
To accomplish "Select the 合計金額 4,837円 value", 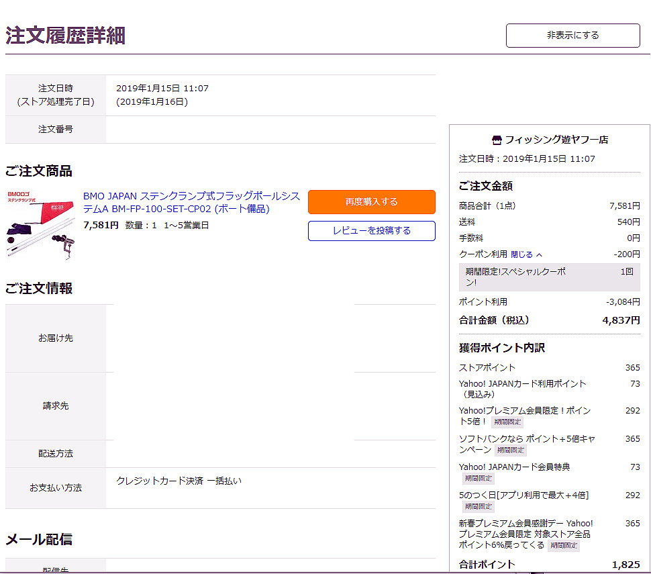I will (x=621, y=320).
